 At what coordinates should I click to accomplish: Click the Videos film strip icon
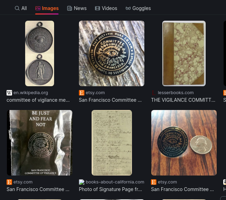click(x=97, y=8)
